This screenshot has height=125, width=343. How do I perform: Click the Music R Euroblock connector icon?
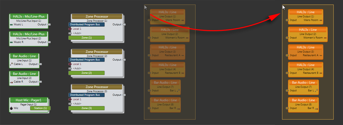pyautogui.click(x=11, y=42)
